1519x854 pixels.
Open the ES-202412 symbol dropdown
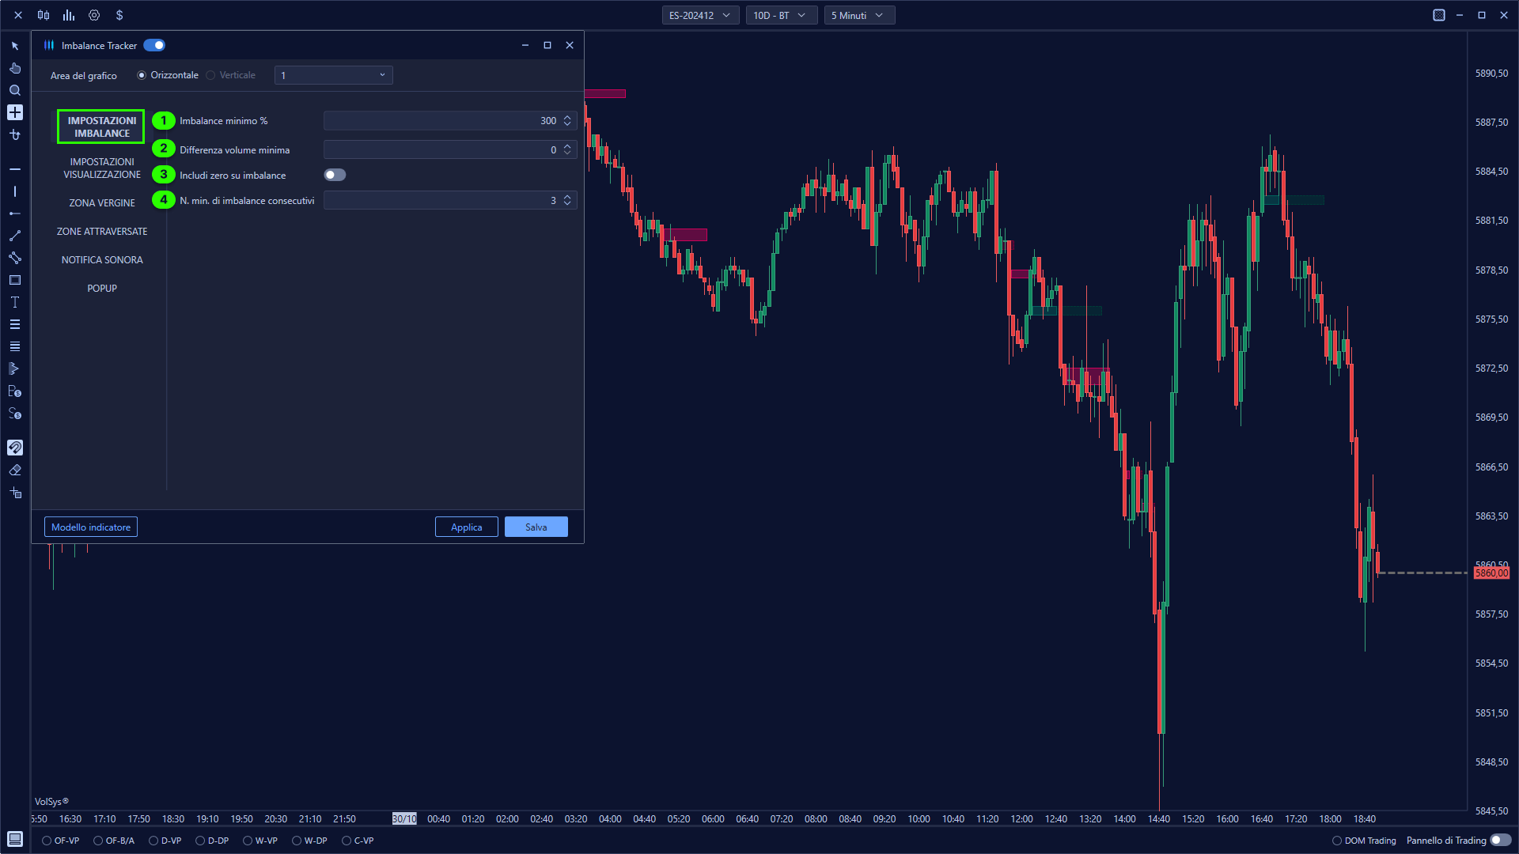pyautogui.click(x=700, y=15)
